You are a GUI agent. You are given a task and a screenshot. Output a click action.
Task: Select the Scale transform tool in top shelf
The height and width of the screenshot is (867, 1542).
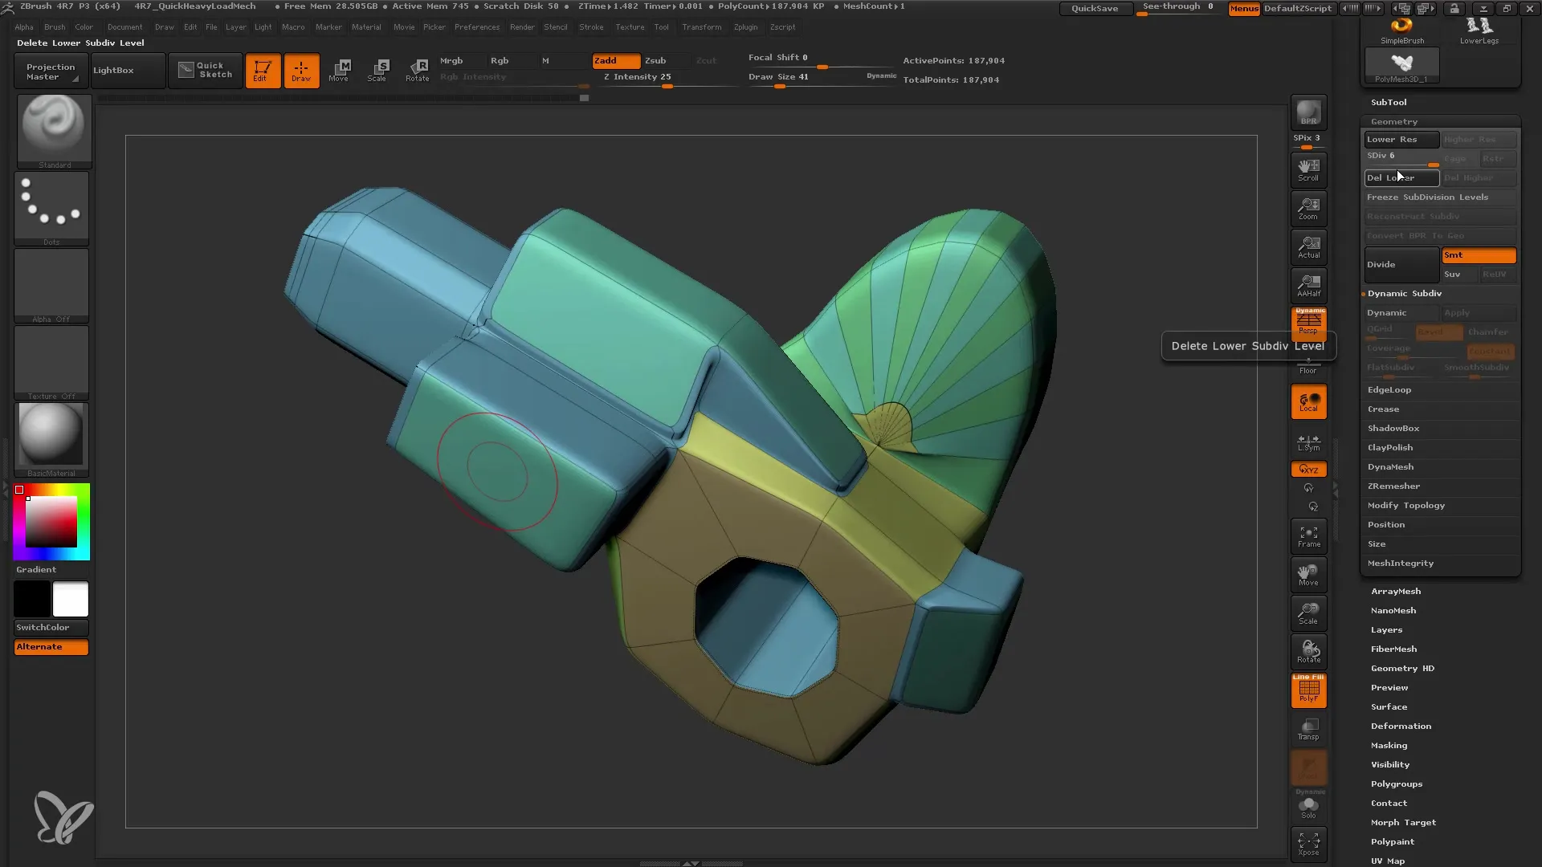click(378, 71)
